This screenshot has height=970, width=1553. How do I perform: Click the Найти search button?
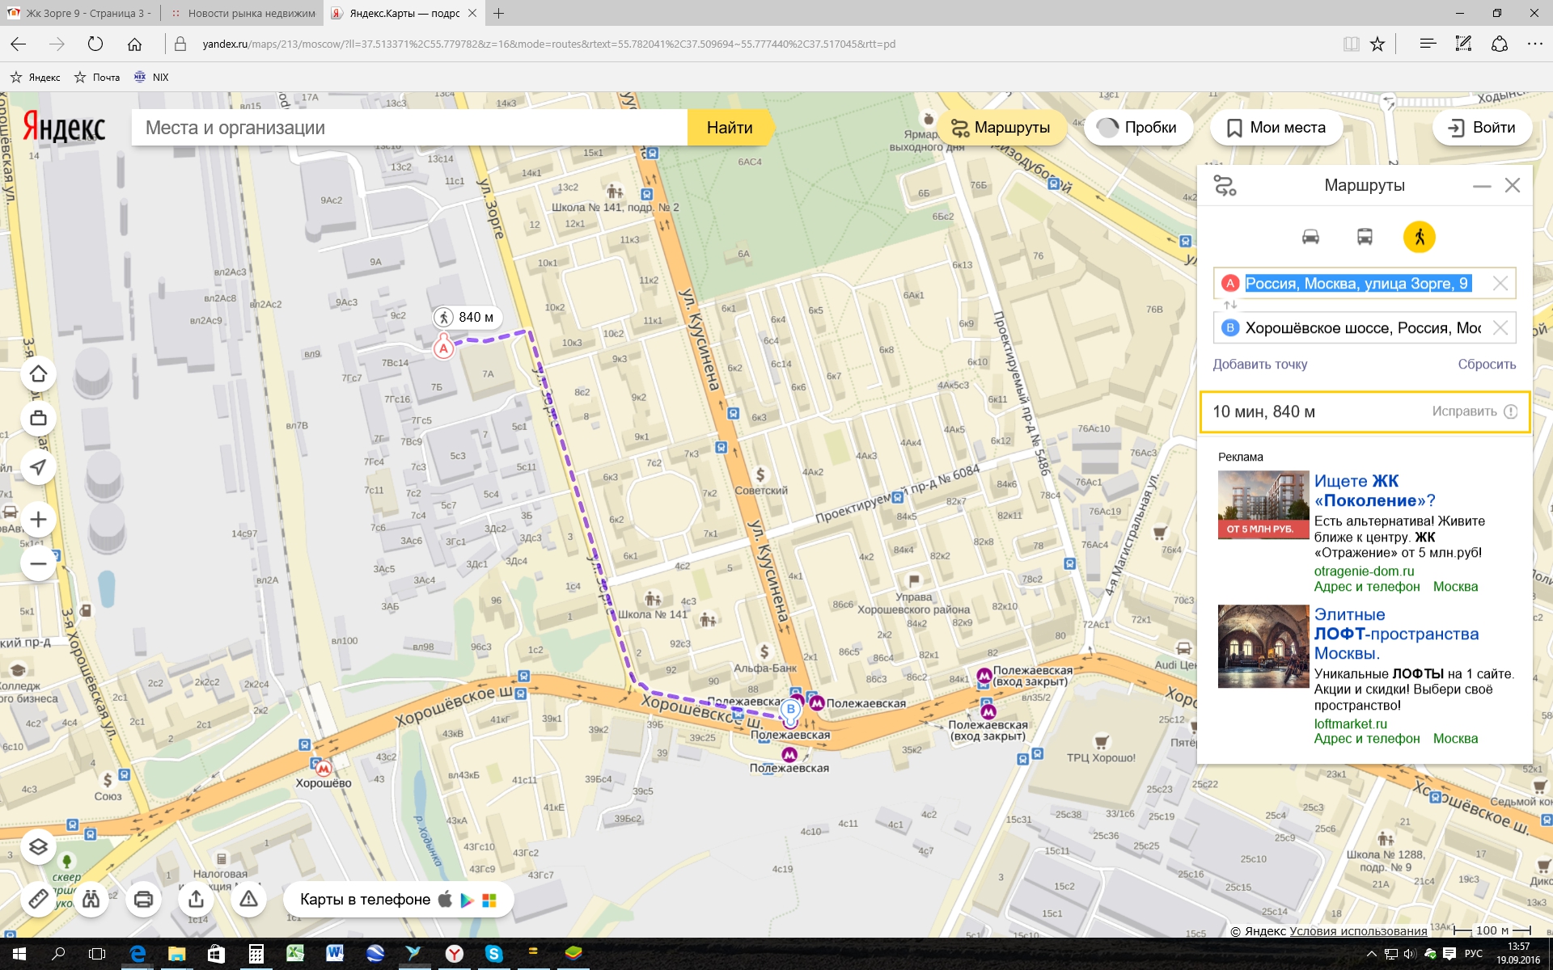tap(729, 128)
